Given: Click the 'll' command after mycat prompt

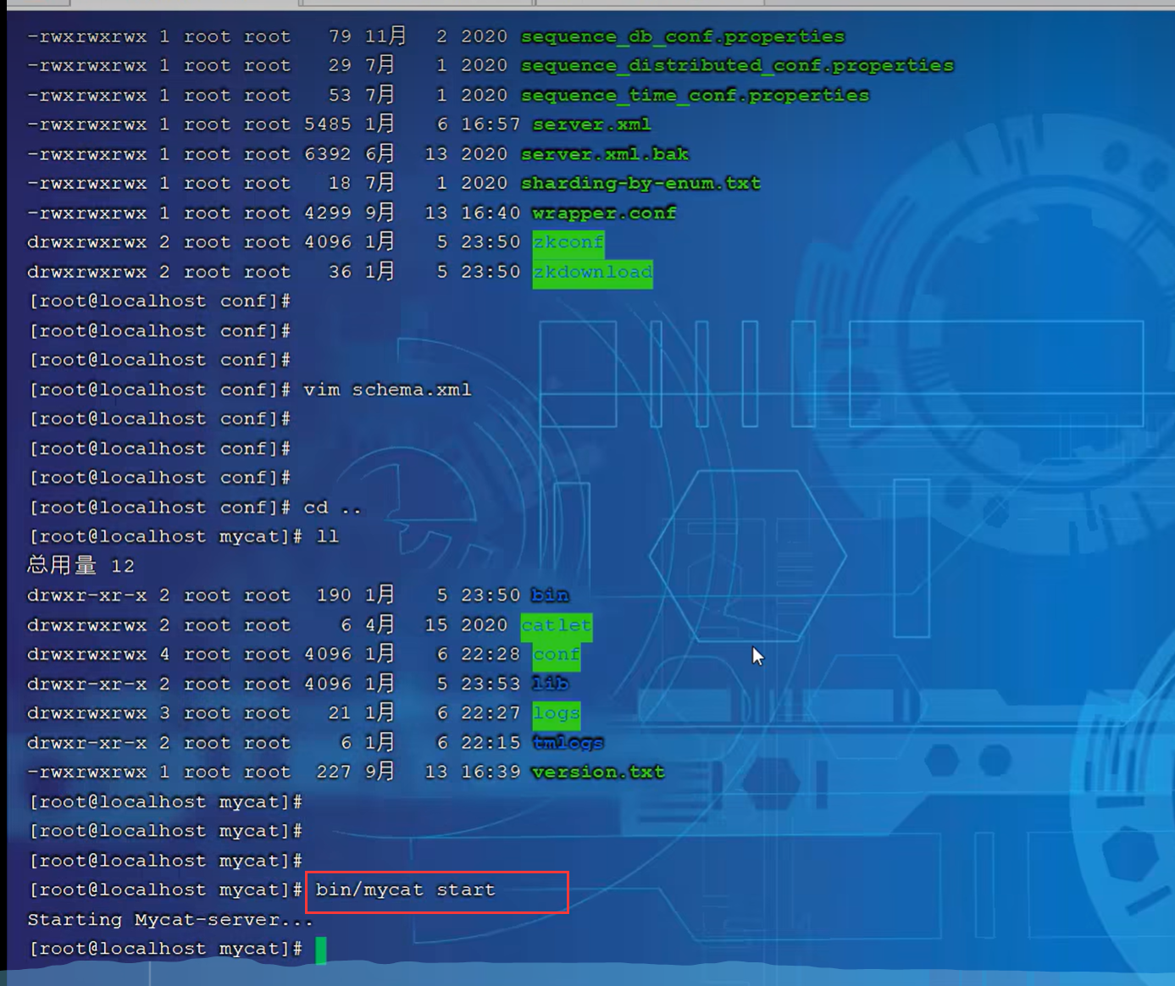Looking at the screenshot, I should (x=327, y=536).
